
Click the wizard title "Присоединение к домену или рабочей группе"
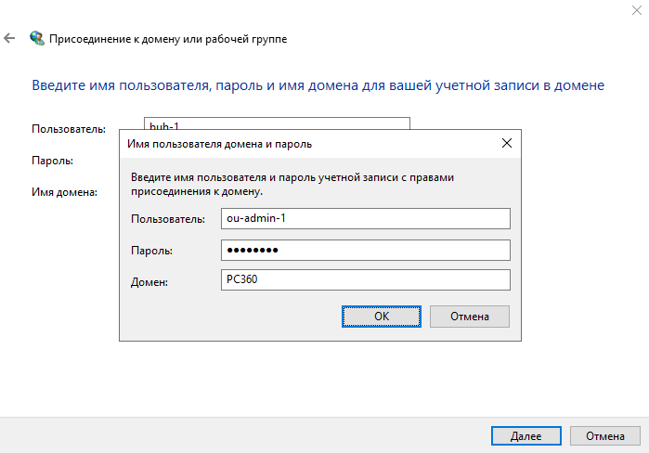click(168, 39)
